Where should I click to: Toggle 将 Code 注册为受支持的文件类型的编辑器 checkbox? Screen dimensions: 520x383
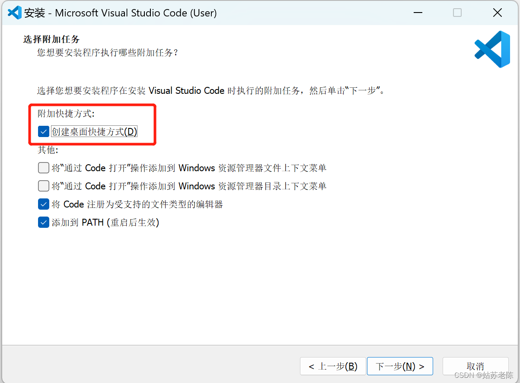coord(43,204)
